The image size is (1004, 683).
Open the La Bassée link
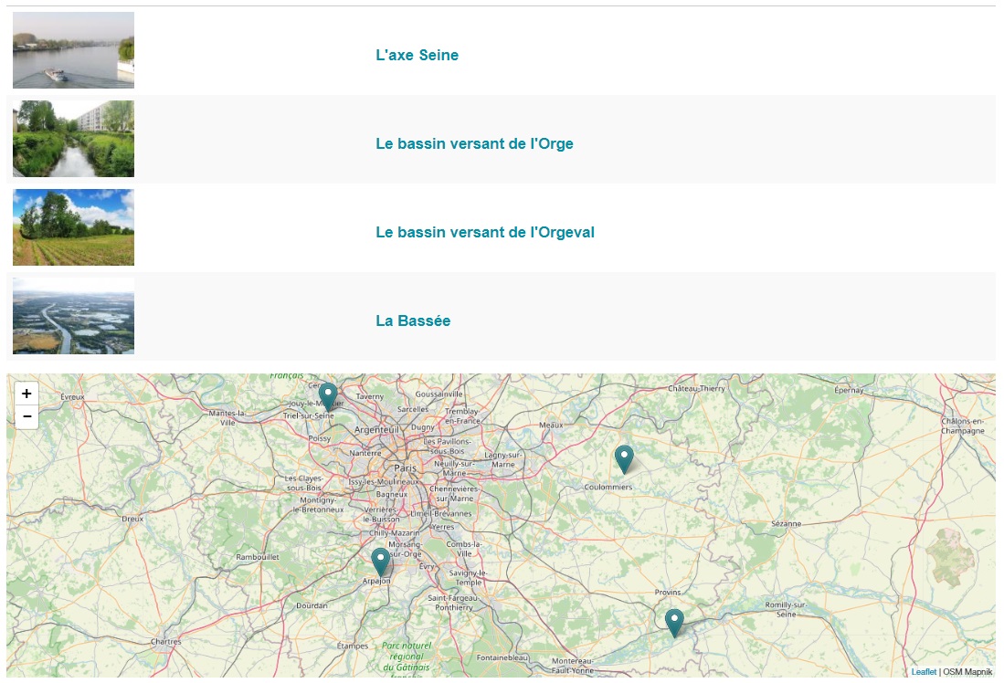(413, 320)
